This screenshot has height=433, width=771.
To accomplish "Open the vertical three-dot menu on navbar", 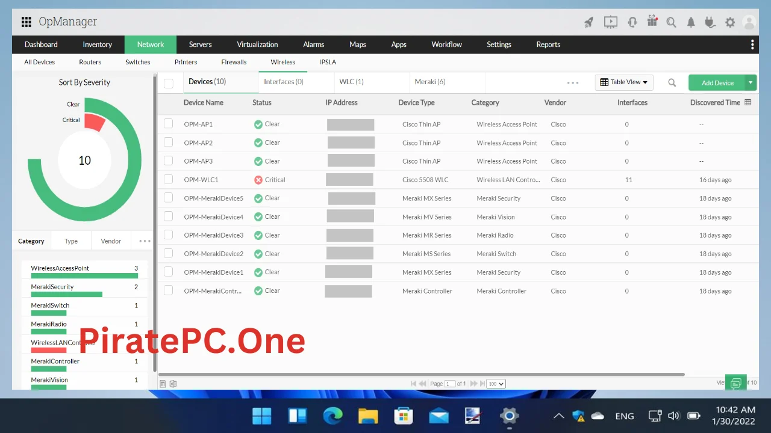I will [752, 45].
